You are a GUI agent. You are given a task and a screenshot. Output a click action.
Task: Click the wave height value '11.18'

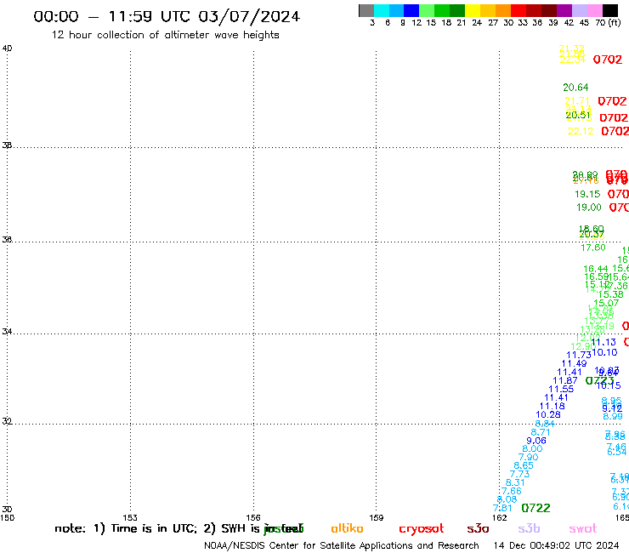[552, 406]
